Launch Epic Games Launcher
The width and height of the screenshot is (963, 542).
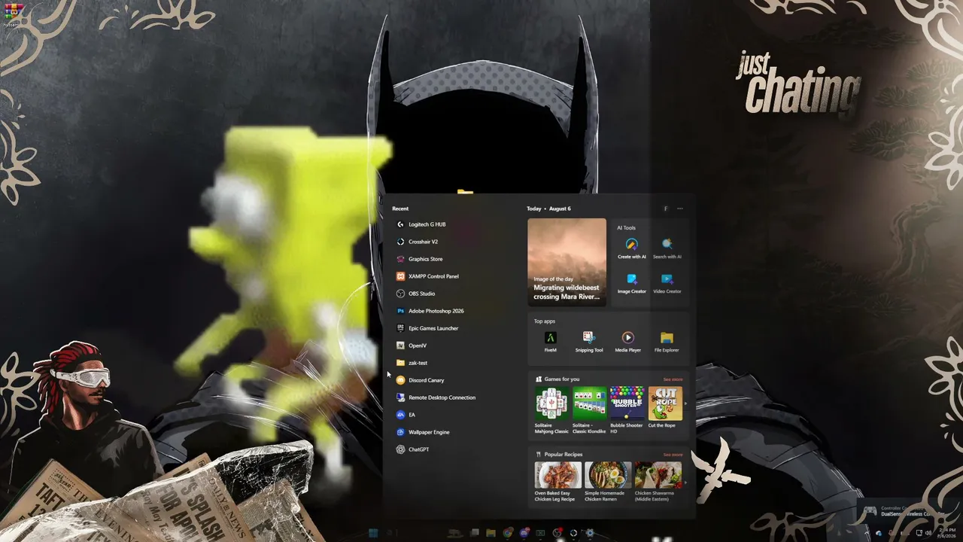[x=427, y=328]
